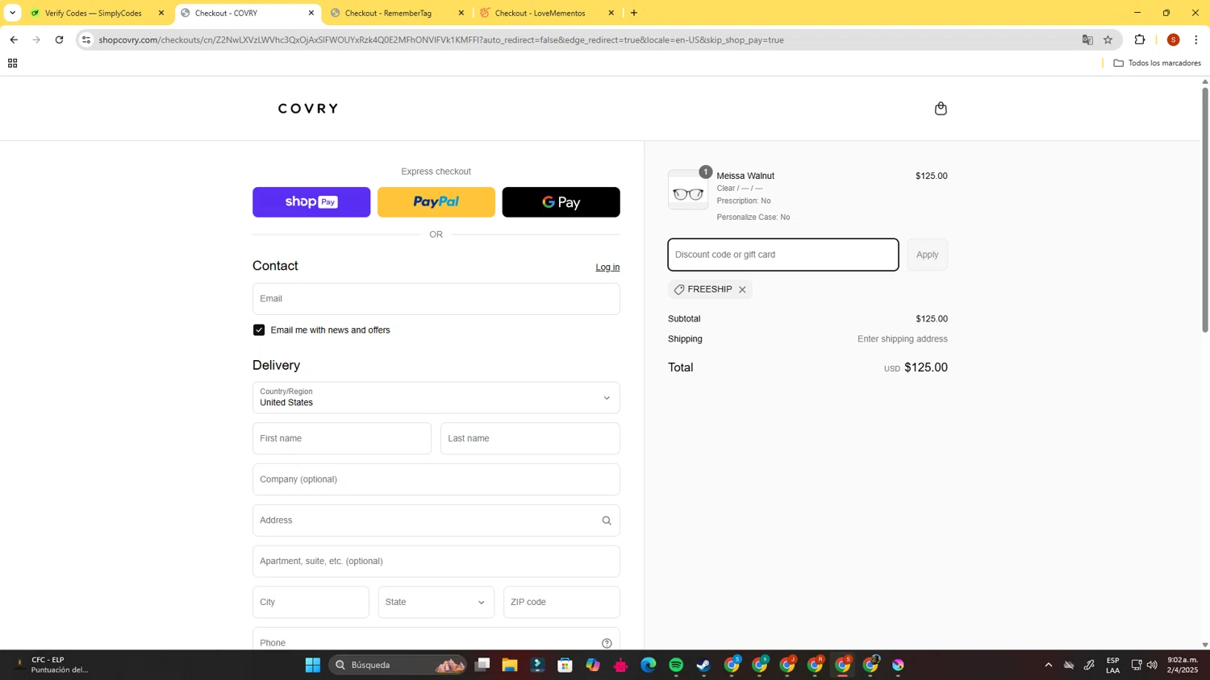Screen dimensions: 1210x680
Task: Open the Windows Start menu
Action: point(313,665)
